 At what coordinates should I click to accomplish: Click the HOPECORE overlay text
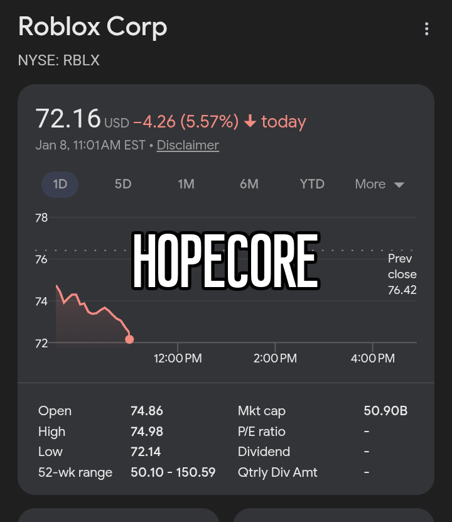pos(225,262)
